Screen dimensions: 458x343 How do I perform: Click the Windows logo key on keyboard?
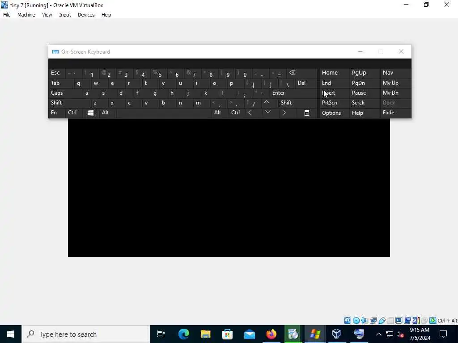click(90, 113)
